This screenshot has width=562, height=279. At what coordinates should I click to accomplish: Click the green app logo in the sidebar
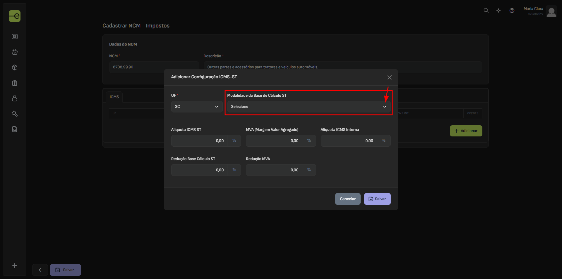(15, 16)
